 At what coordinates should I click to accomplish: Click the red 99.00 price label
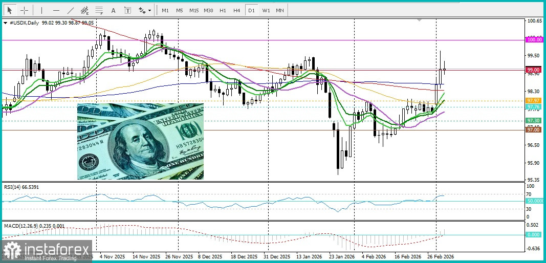(x=534, y=70)
